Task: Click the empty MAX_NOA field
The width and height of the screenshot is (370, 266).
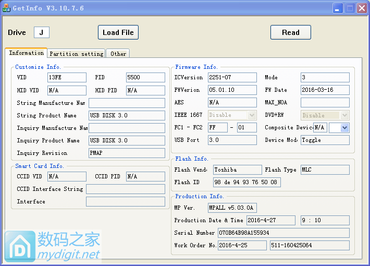Action: click(325, 103)
